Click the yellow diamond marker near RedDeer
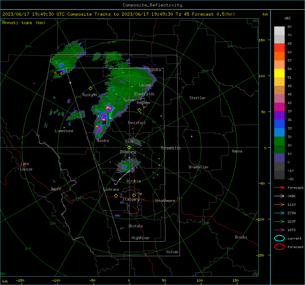Screen dimensions: 305x285 pyautogui.click(x=139, y=110)
